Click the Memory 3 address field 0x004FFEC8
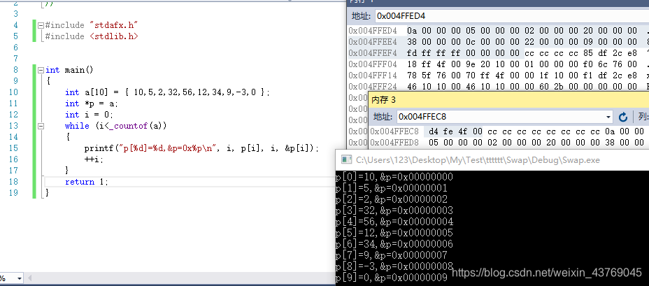The image size is (649, 286). (501, 117)
